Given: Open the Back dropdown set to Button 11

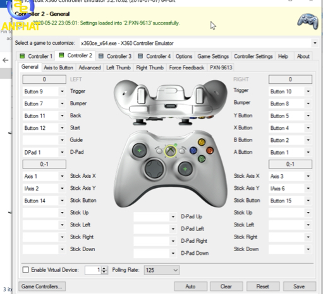Looking at the screenshot, I should 62,116.
